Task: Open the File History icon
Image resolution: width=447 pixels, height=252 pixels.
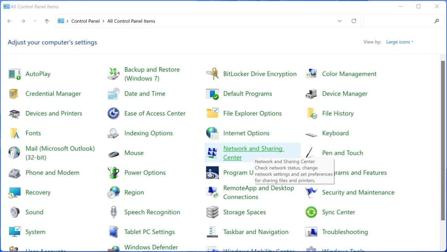Action: coord(312,113)
